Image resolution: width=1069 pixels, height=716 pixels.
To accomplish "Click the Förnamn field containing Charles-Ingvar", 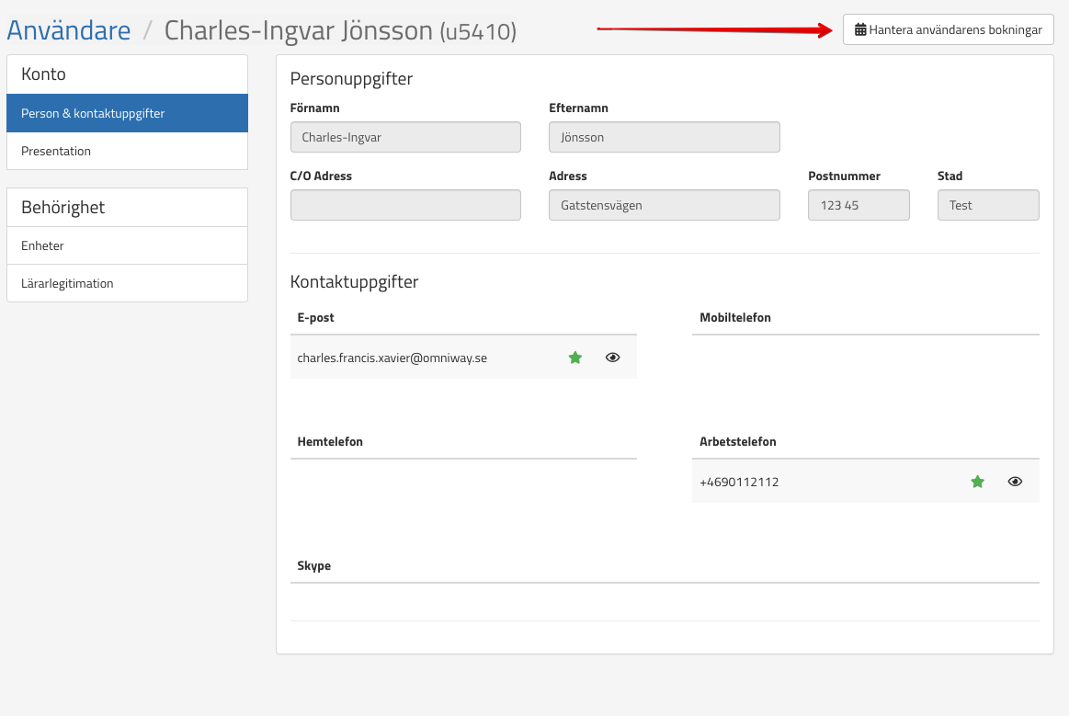I will point(405,137).
